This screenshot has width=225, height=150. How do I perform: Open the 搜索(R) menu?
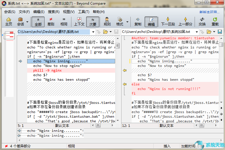(x=54, y=12)
